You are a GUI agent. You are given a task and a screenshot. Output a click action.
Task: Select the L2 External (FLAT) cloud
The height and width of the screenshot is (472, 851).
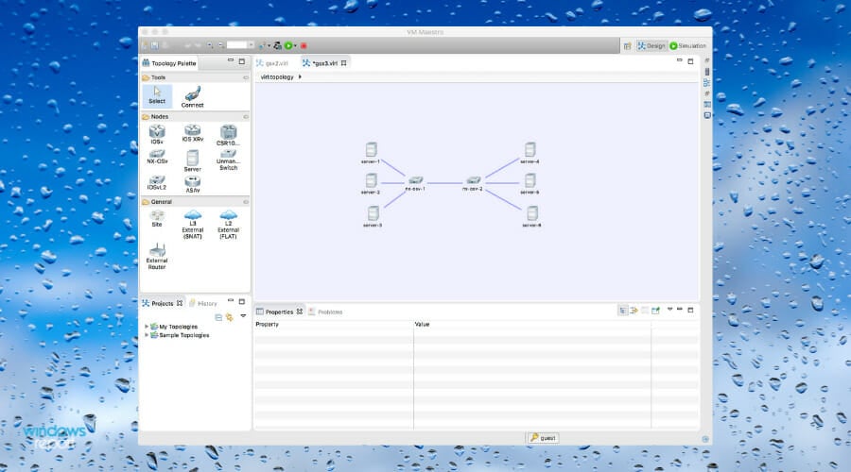click(x=228, y=225)
